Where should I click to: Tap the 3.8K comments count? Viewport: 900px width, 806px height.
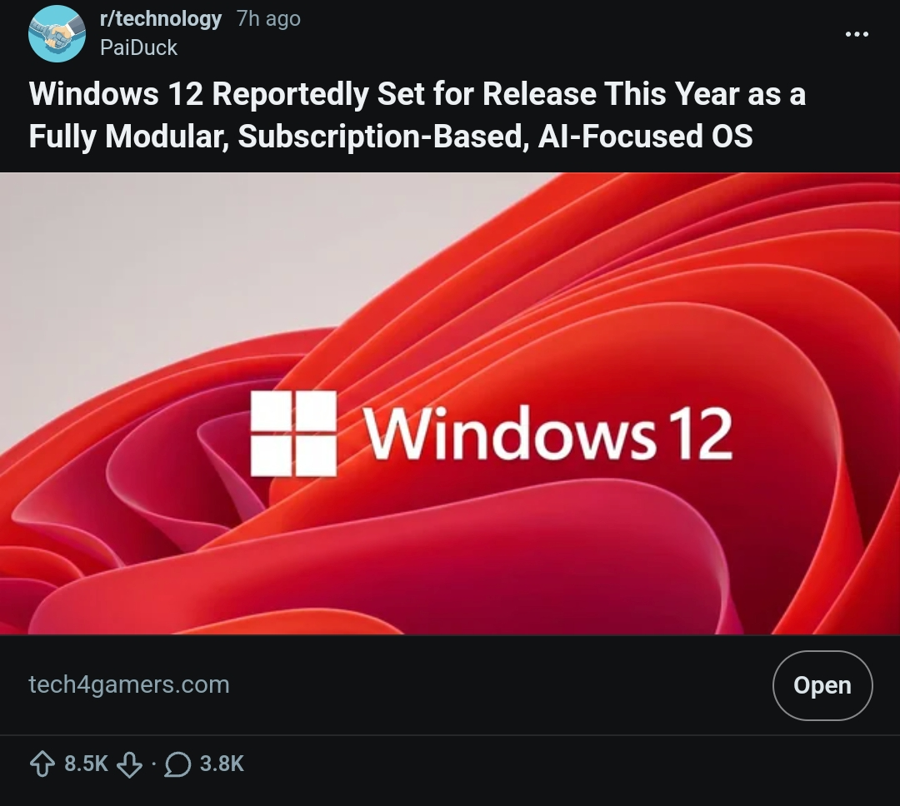[x=222, y=764]
